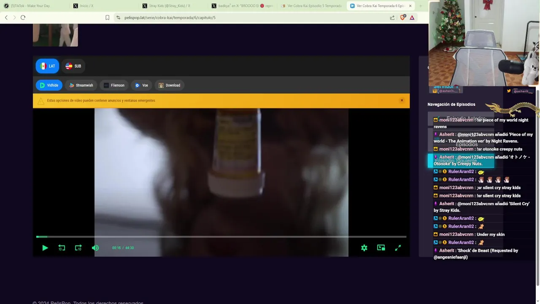The image size is (540, 304).
Task: Click Asherit 'Shock' de Beast chat message
Action: tap(476, 254)
